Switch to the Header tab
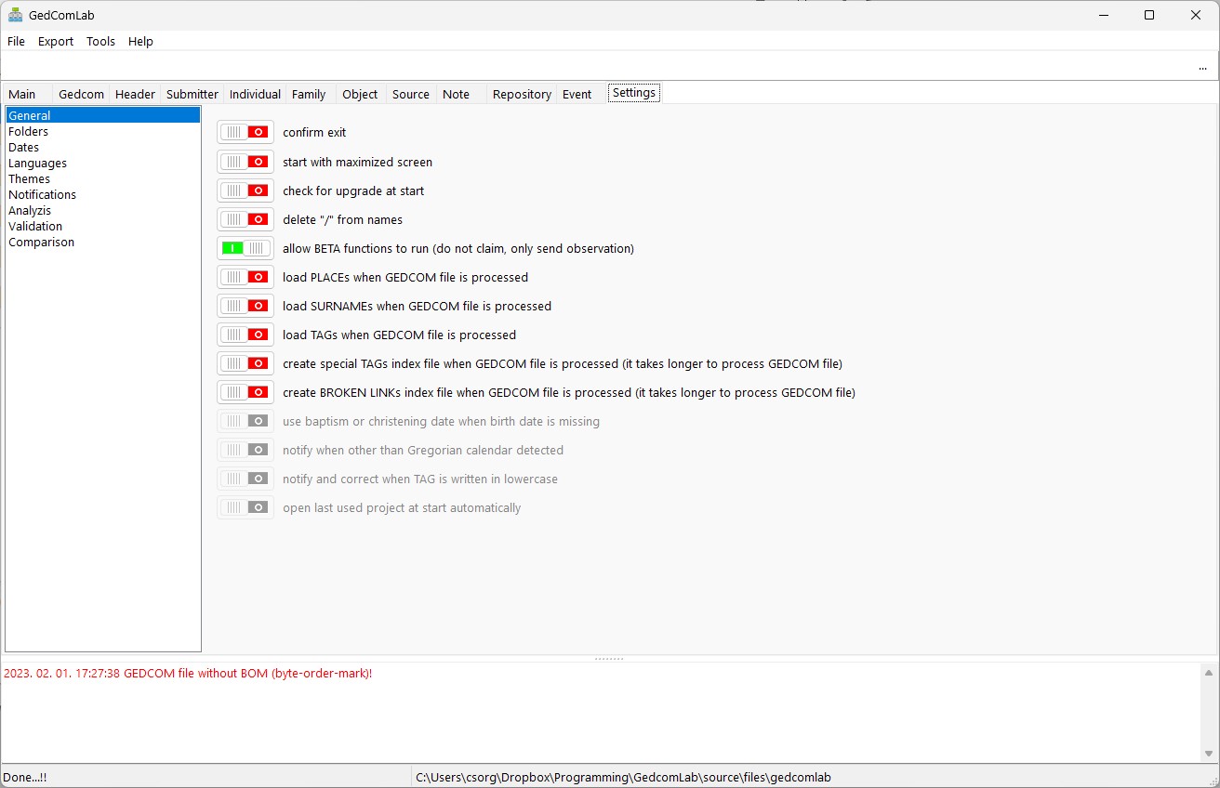The height and width of the screenshot is (788, 1220). (135, 94)
